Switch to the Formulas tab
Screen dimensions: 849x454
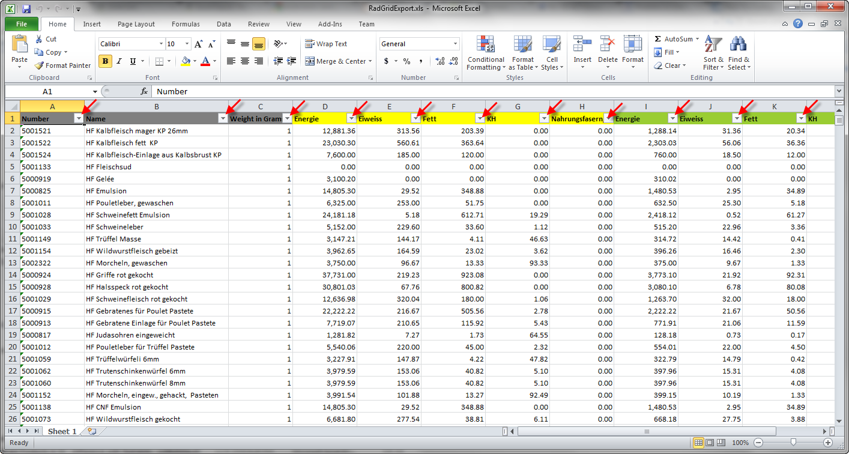click(x=186, y=24)
